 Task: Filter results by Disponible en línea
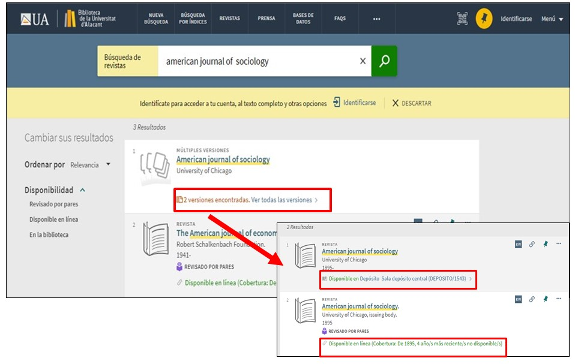(53, 219)
